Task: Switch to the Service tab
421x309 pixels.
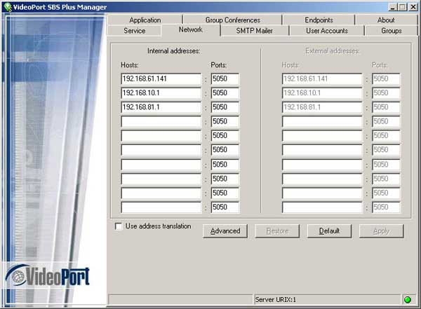Action: (x=134, y=31)
